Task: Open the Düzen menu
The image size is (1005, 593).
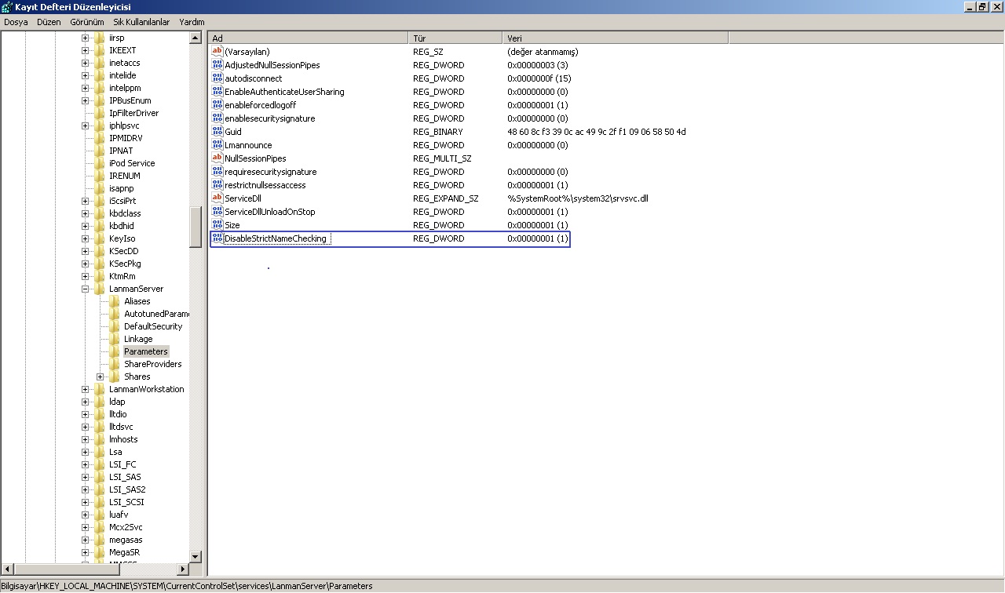Action: click(49, 22)
